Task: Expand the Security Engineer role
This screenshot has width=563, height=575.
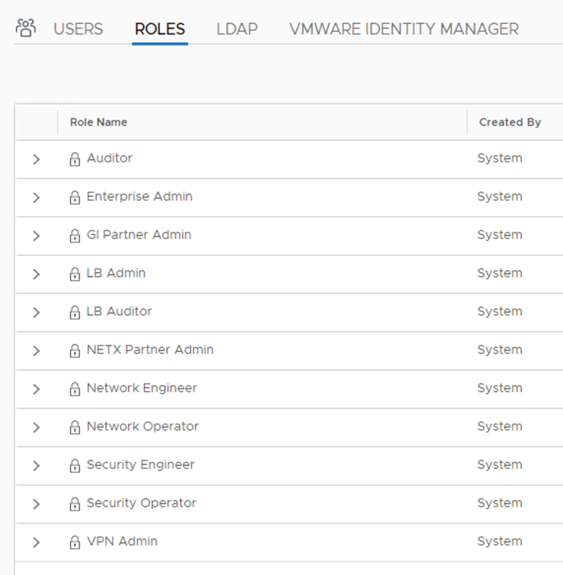Action: [36, 466]
